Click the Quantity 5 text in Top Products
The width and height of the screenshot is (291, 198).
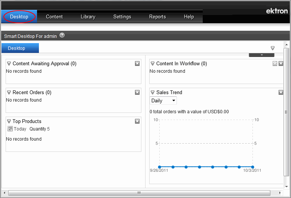(x=40, y=129)
